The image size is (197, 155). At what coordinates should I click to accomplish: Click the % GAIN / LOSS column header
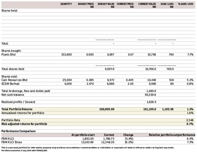click(x=185, y=4)
